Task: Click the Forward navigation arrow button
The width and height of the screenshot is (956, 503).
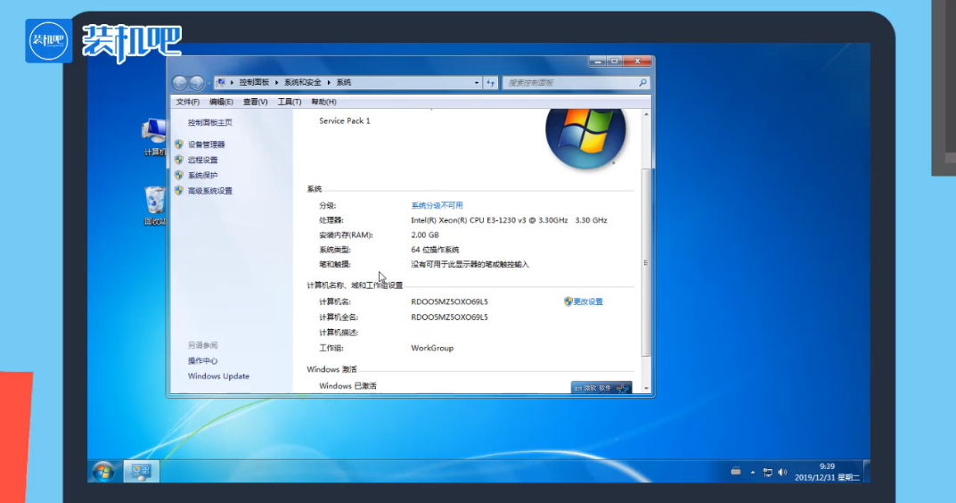Action: [196, 82]
